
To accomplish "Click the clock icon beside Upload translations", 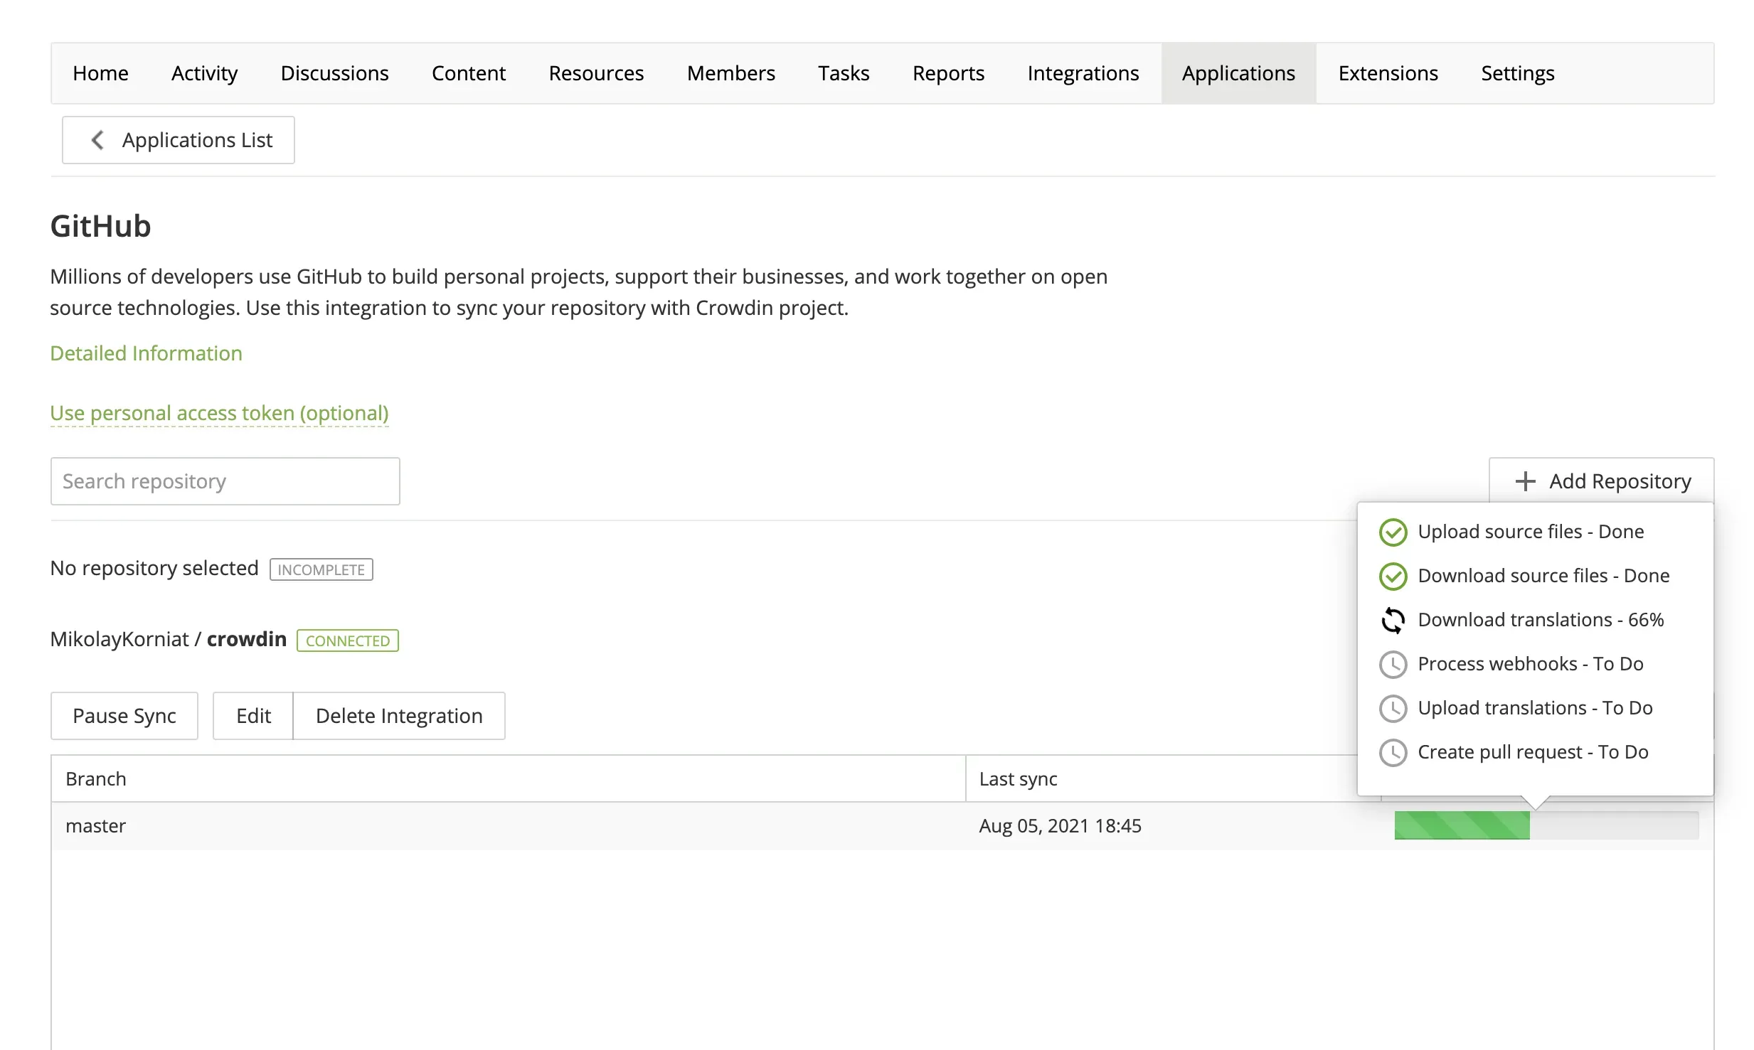I will [x=1393, y=708].
